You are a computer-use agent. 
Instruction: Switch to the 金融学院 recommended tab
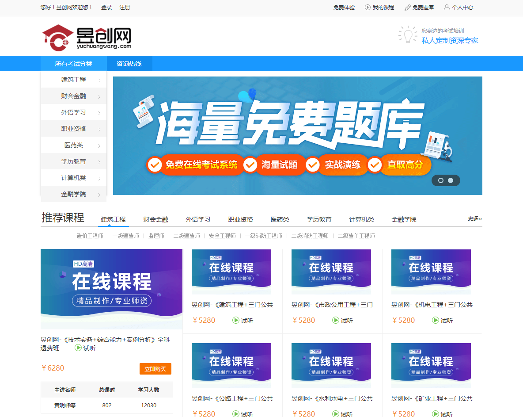click(404, 219)
